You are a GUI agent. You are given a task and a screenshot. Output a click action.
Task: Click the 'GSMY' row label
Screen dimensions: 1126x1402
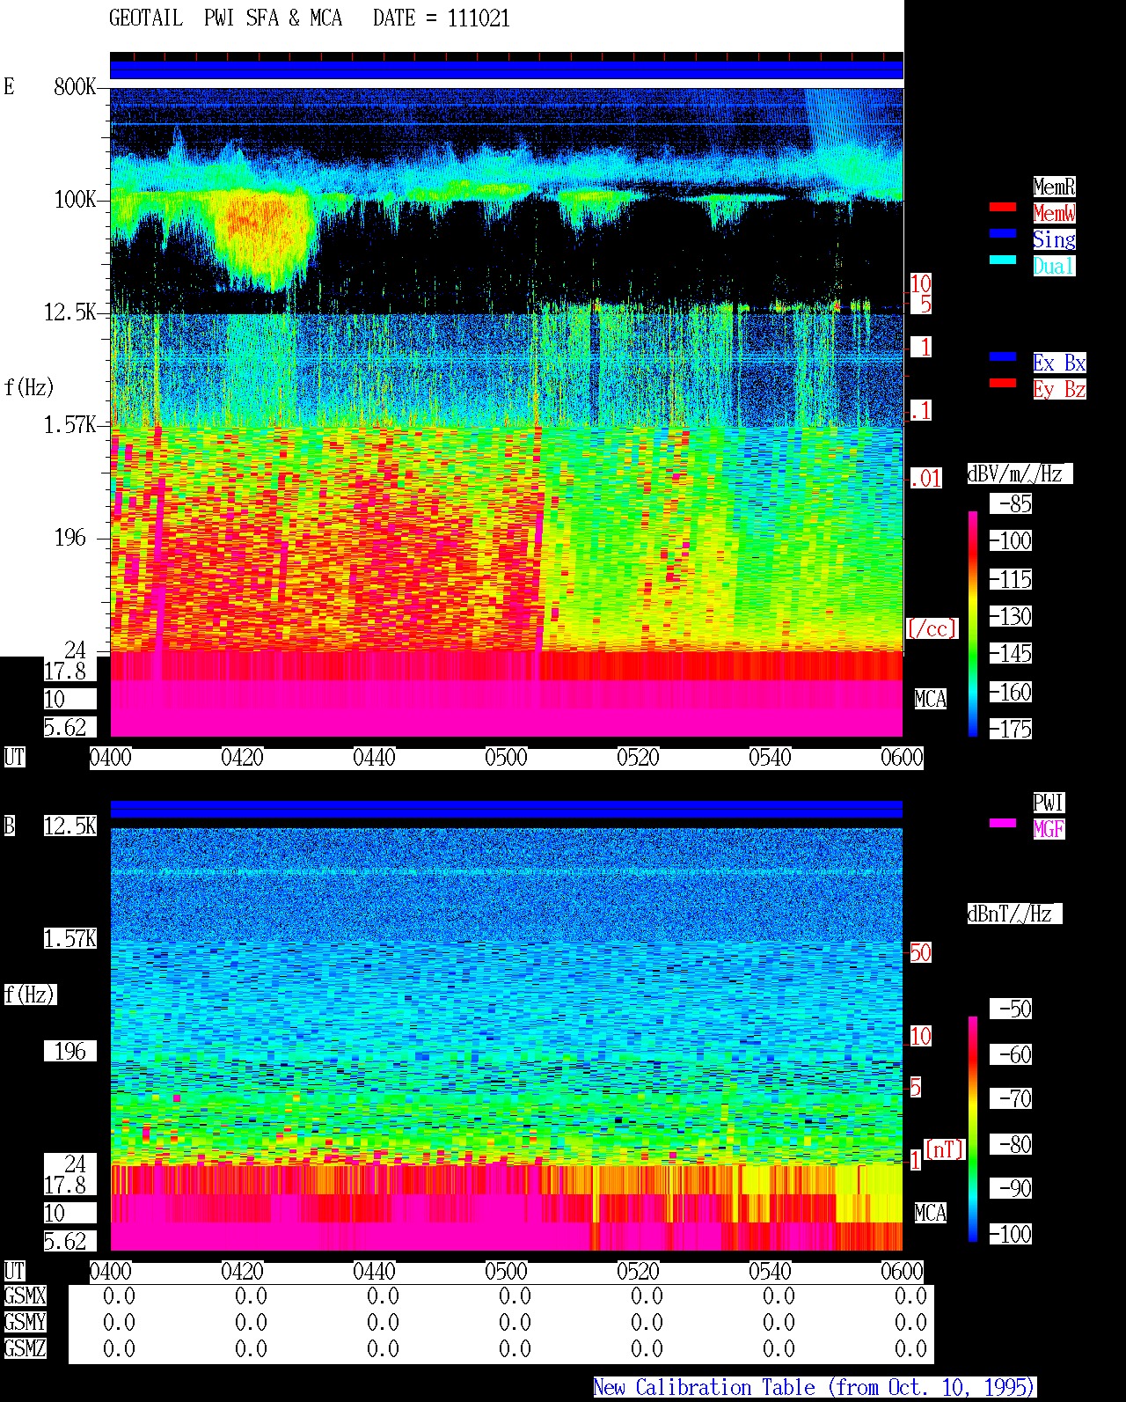(x=25, y=1323)
